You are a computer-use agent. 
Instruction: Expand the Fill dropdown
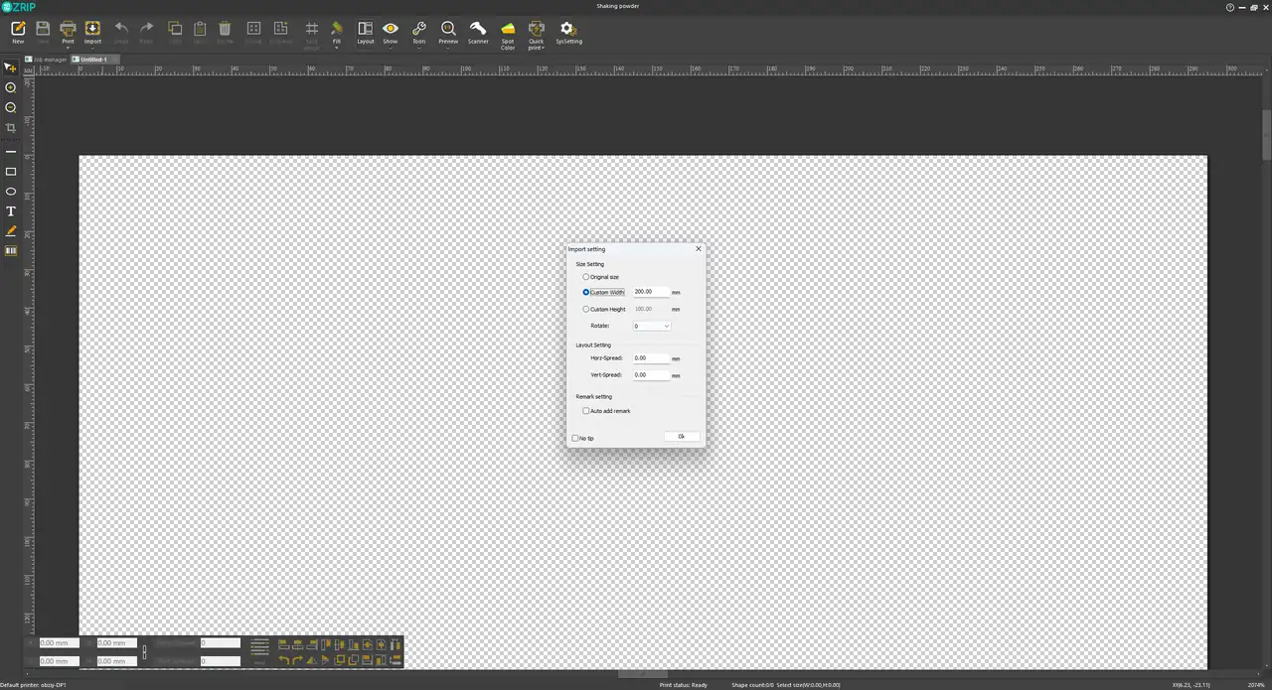pyautogui.click(x=337, y=47)
